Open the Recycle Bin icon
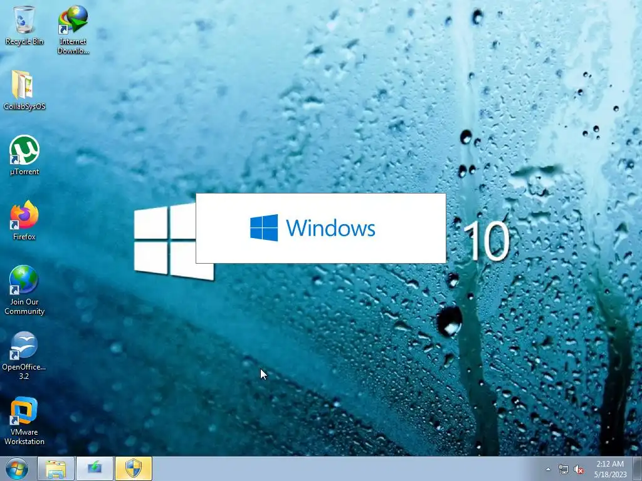642x481 pixels. (x=24, y=24)
